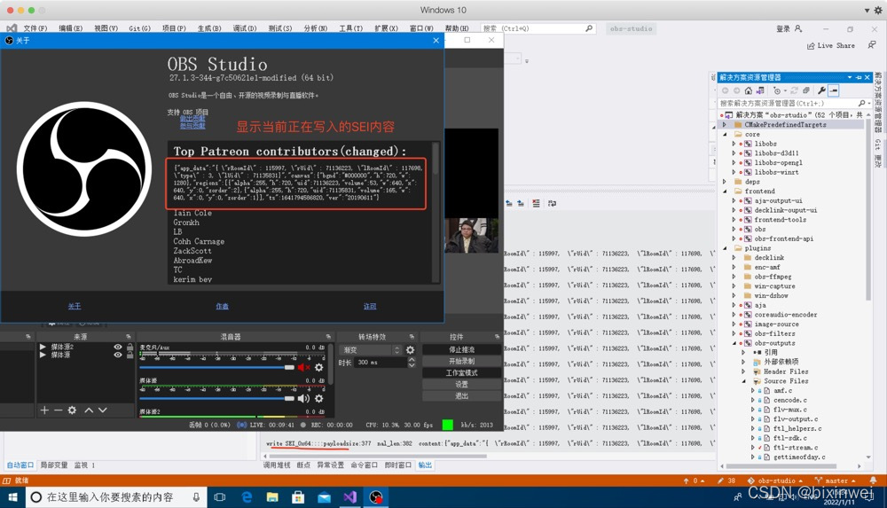Screen dimensions: 887x508
Task: Open File Explorer from the taskbar
Action: pos(272,497)
